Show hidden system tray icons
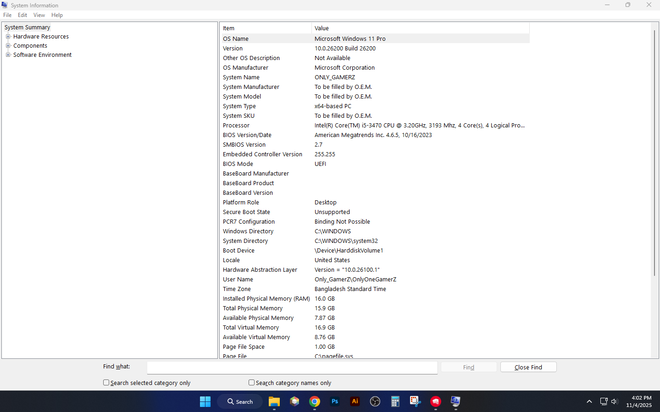This screenshot has width=660, height=412. (x=589, y=401)
